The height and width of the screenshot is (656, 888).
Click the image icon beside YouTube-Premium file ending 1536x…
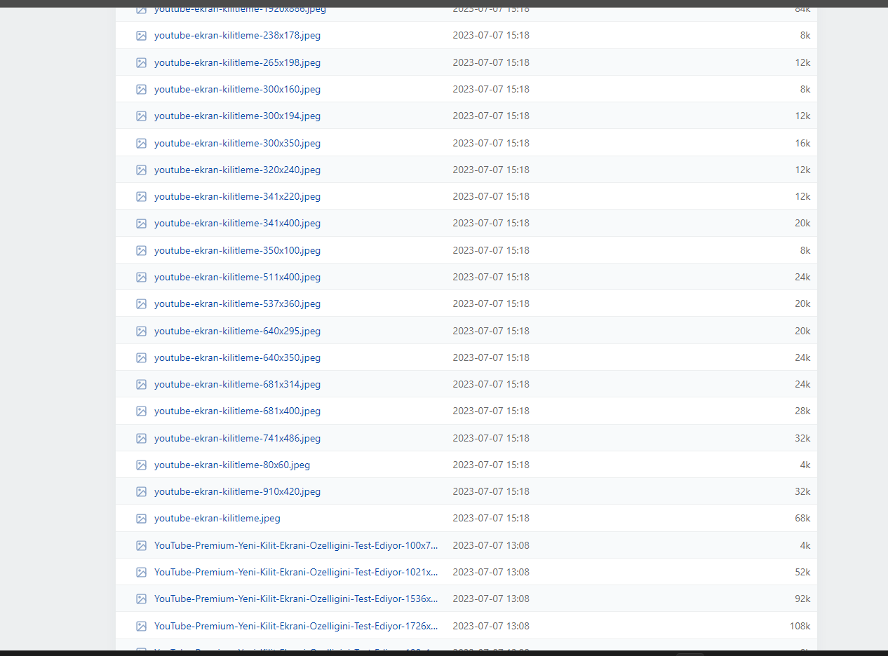pos(141,599)
